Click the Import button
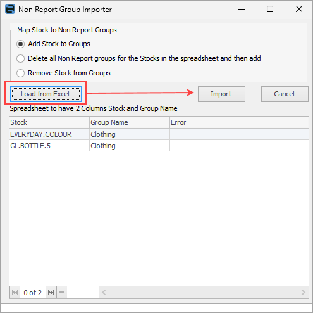This screenshot has width=313, height=313. (x=221, y=94)
